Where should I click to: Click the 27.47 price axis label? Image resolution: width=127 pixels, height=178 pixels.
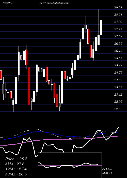click(x=118, y=29)
